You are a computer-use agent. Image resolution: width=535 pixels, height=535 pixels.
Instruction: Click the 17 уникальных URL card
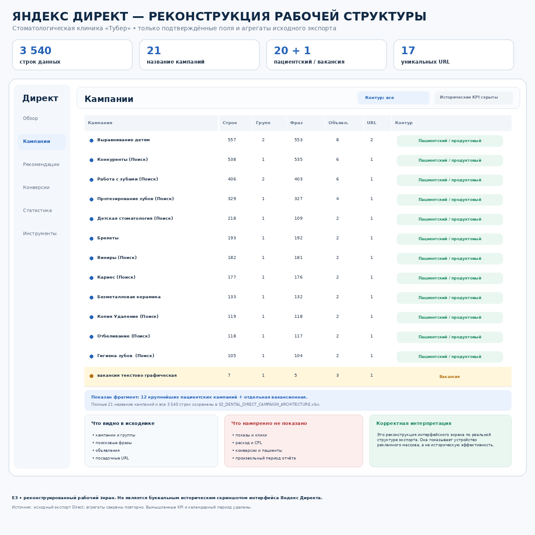[454, 55]
